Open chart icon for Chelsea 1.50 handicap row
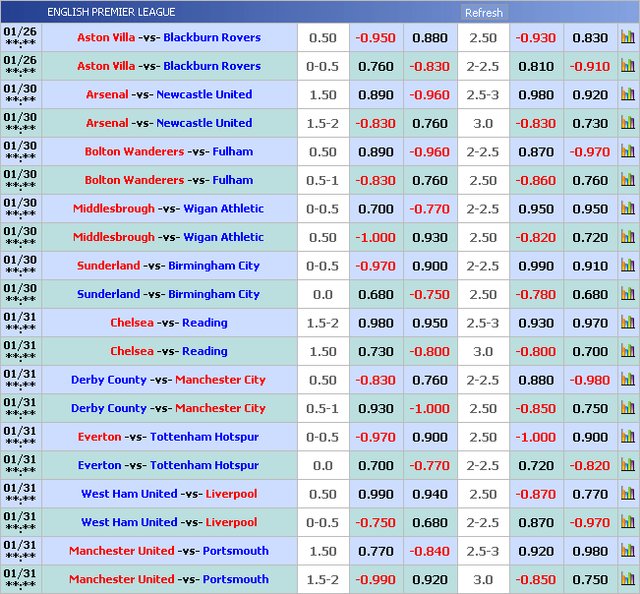 point(627,351)
